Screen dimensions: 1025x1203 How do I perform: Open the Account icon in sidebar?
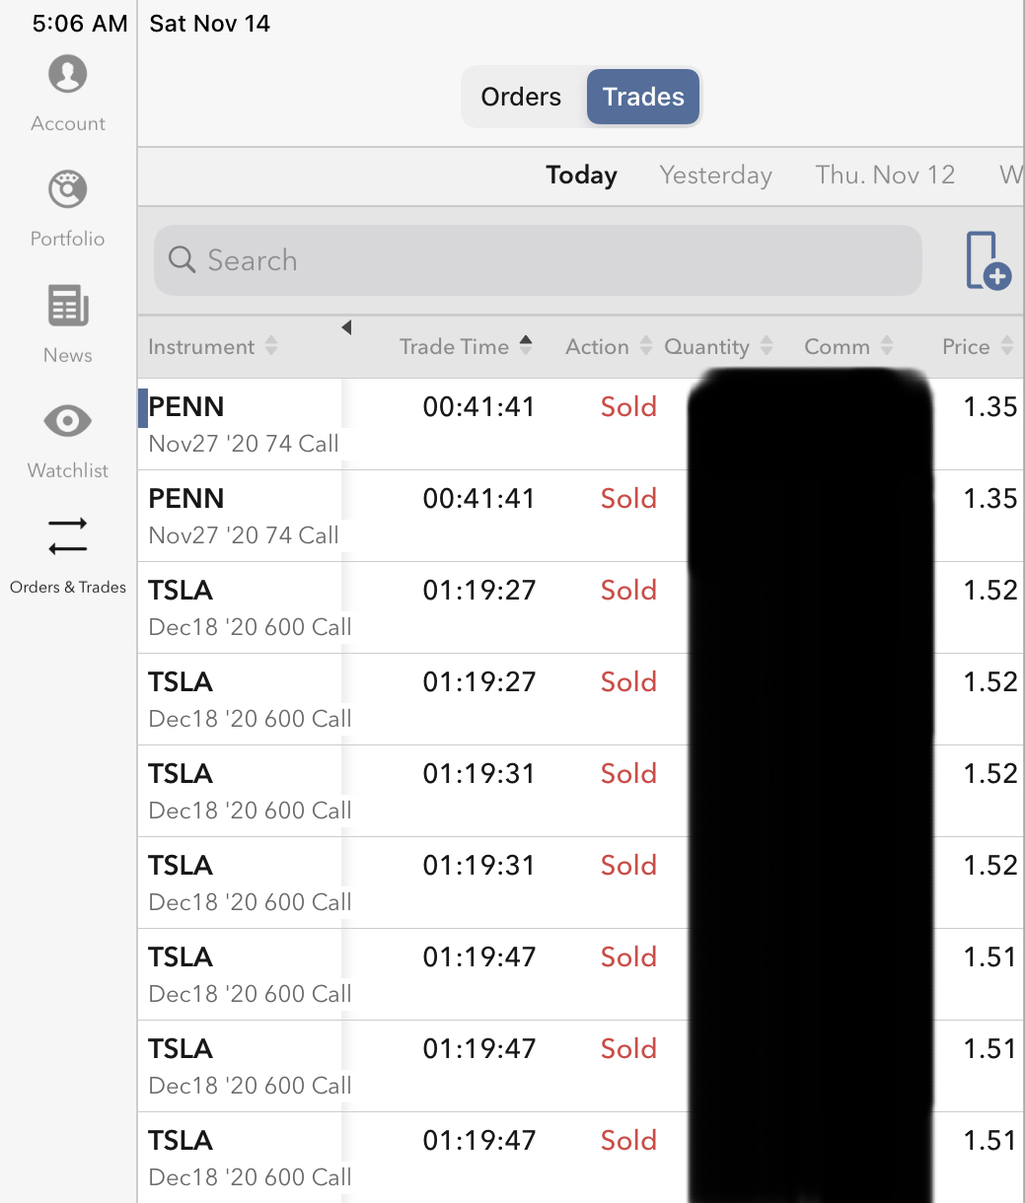68,75
